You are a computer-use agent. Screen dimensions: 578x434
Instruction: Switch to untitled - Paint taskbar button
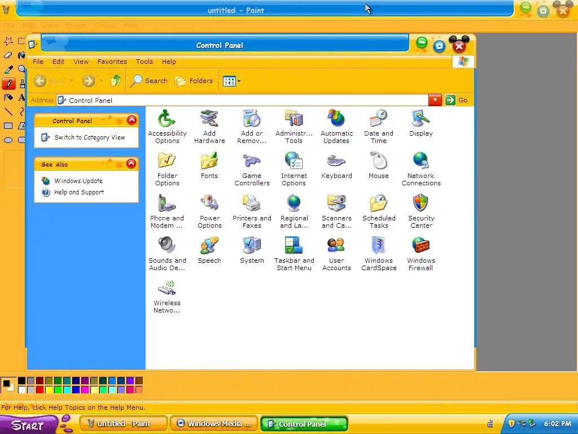pyautogui.click(x=123, y=424)
